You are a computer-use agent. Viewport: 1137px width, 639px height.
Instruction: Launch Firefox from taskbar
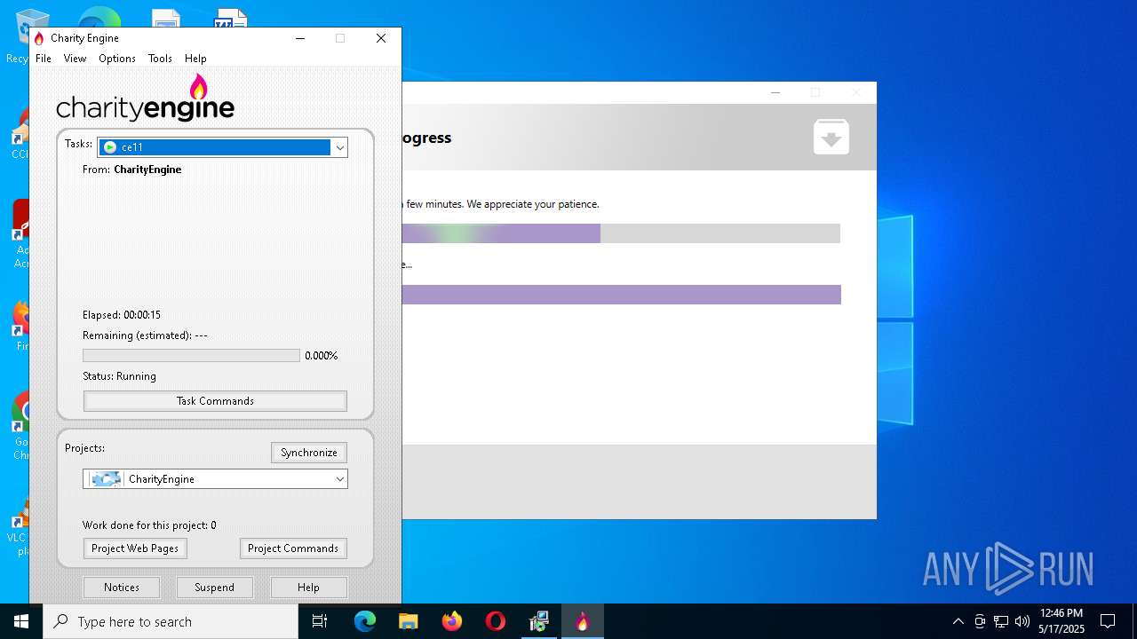point(452,621)
